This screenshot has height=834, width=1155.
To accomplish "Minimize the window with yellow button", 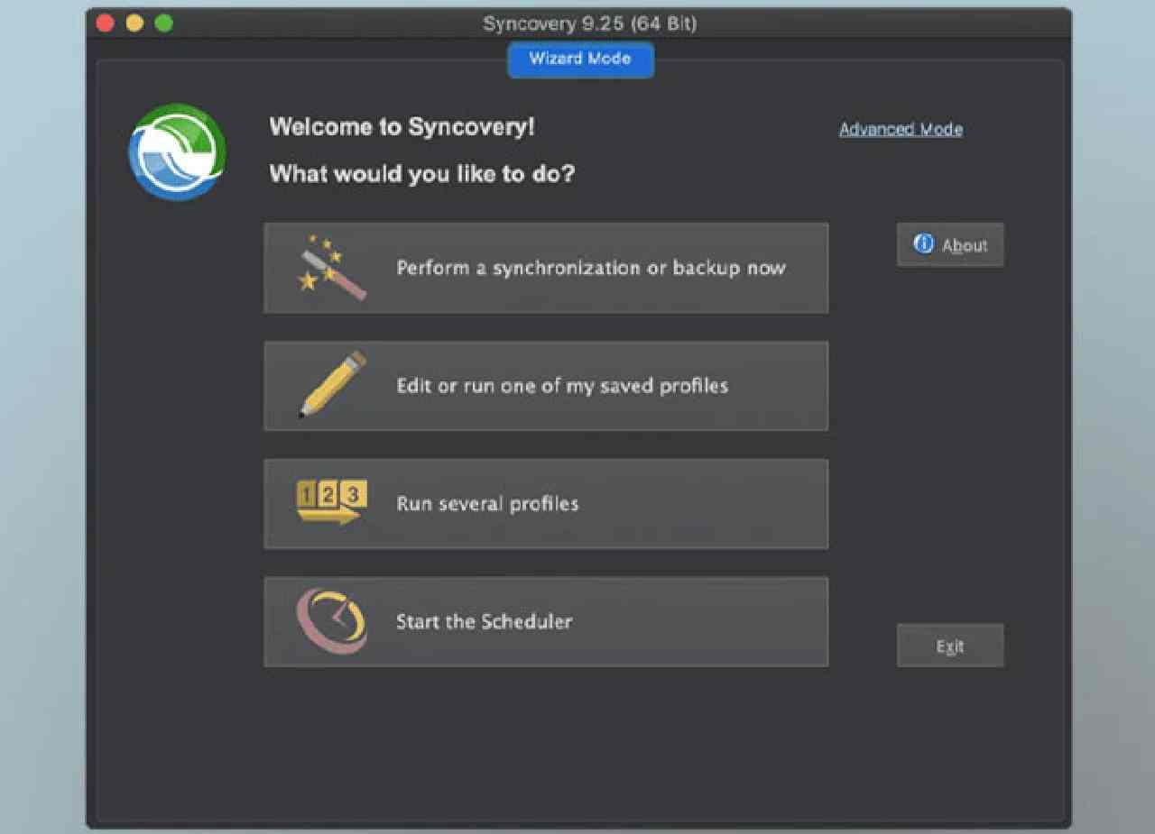I will (134, 23).
